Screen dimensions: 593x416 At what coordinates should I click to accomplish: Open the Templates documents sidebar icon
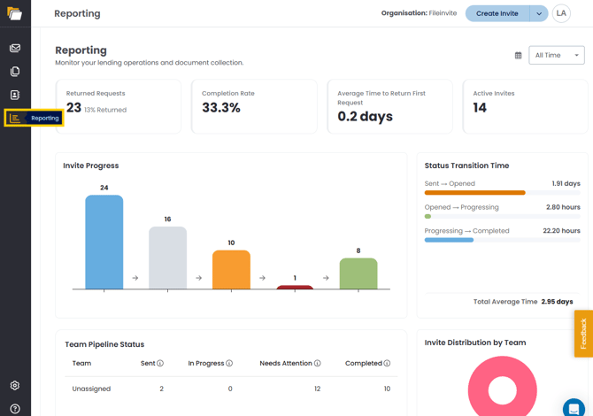[x=15, y=72]
